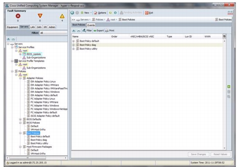Expand the BIOS_Update service profile

click(x=20, y=54)
